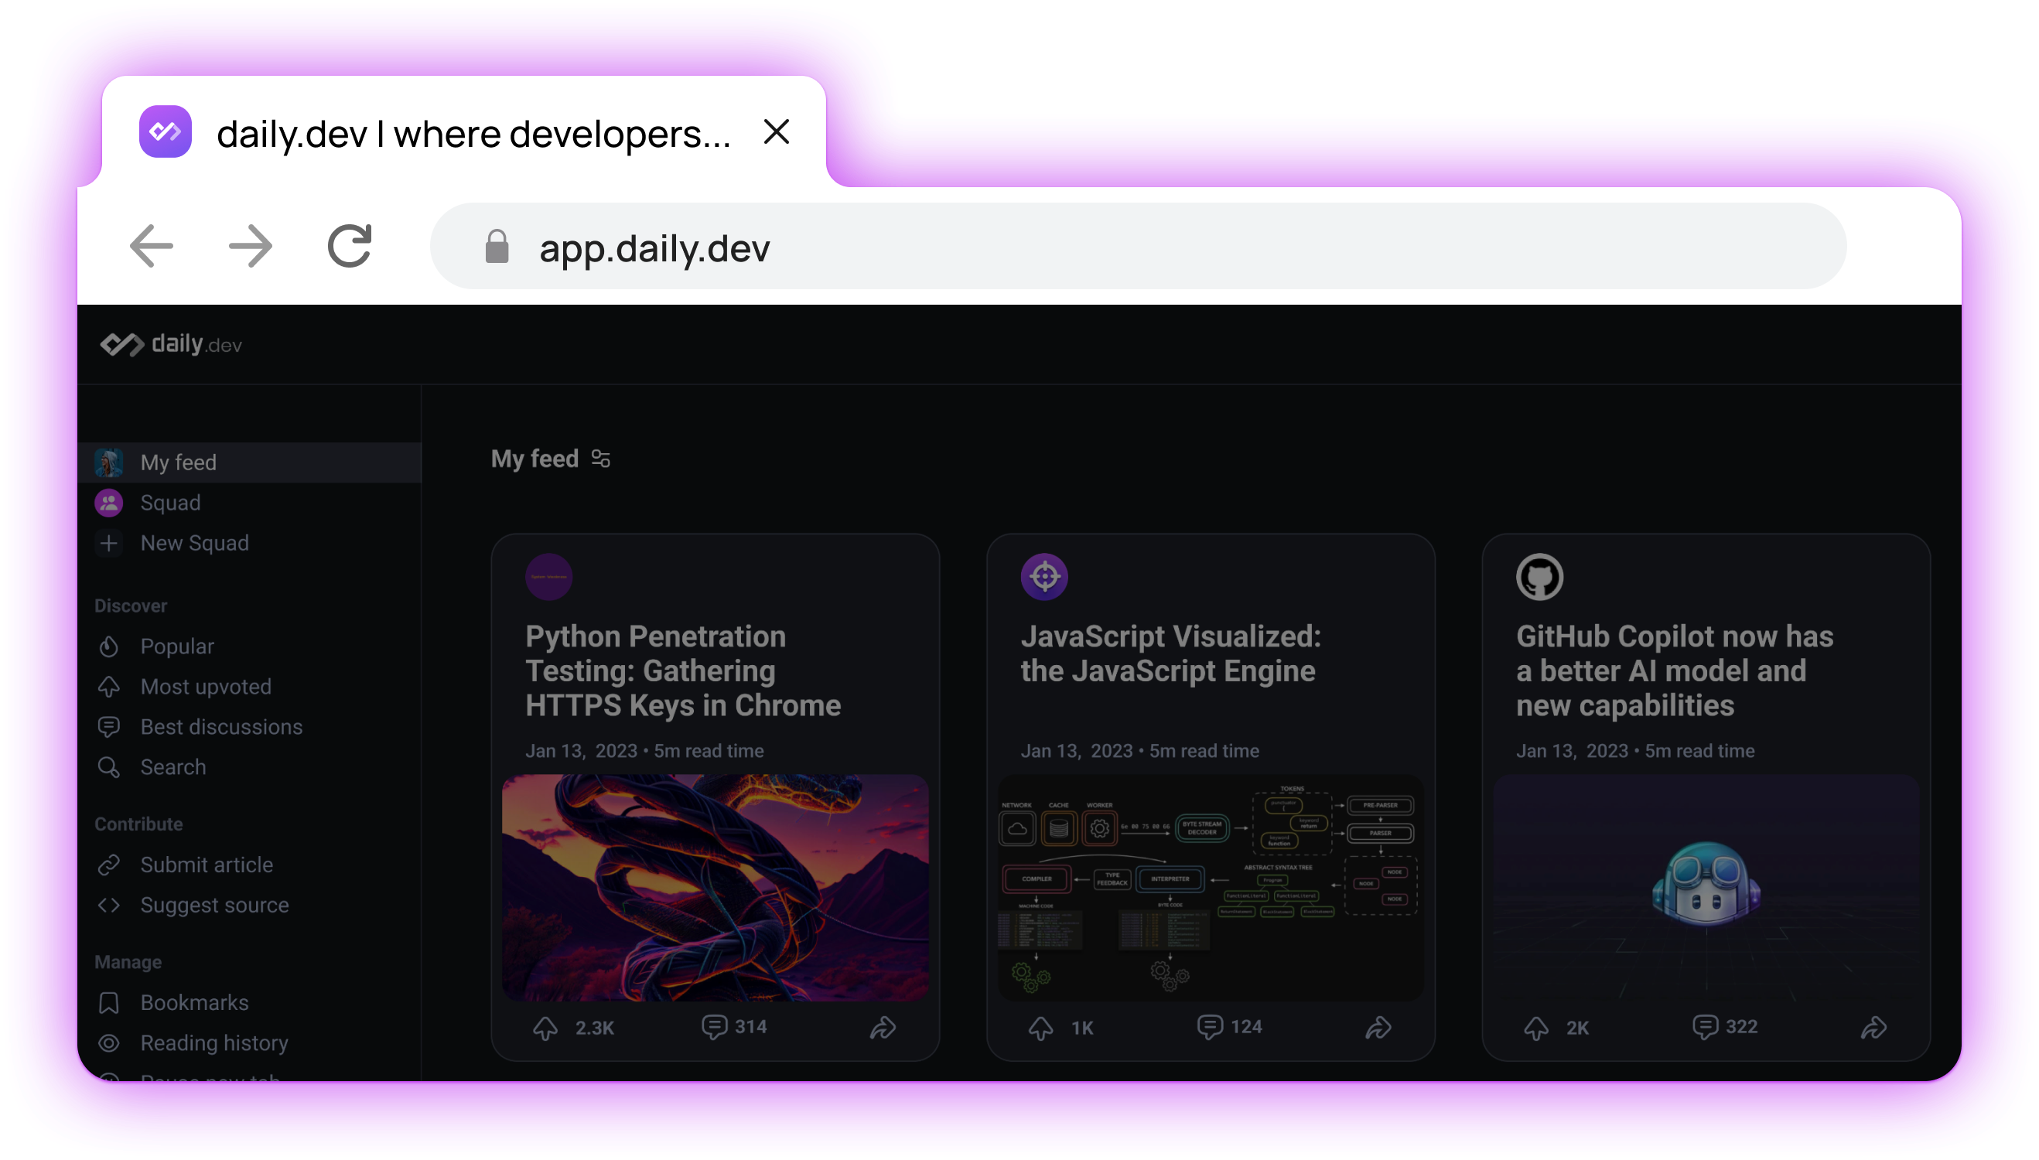Screen dimensions: 2039x1160
Task: Select Most upvoted in the sidebar
Action: tap(205, 686)
